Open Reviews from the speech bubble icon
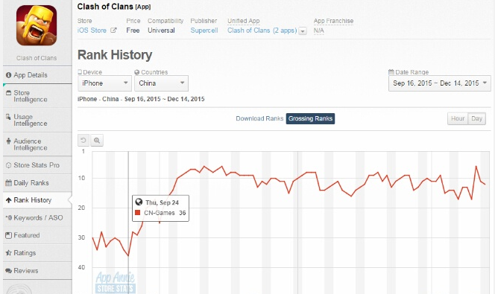 [8, 271]
